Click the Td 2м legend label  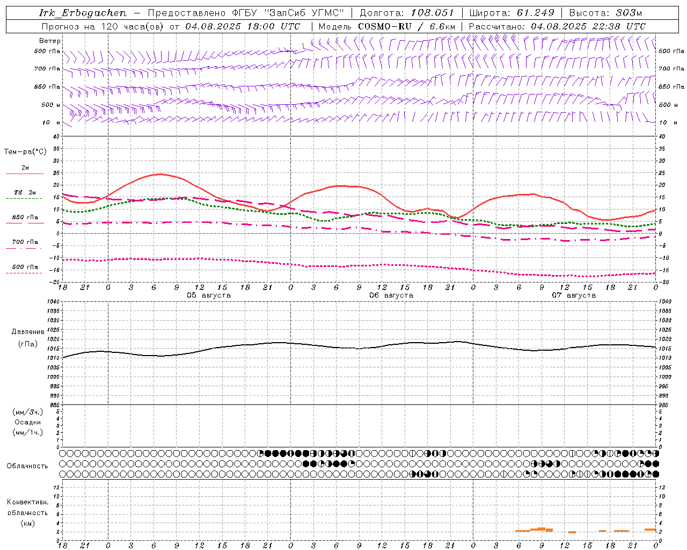(25, 192)
